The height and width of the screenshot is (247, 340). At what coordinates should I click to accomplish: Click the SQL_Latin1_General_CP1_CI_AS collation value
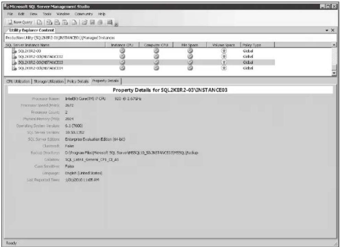click(92, 160)
